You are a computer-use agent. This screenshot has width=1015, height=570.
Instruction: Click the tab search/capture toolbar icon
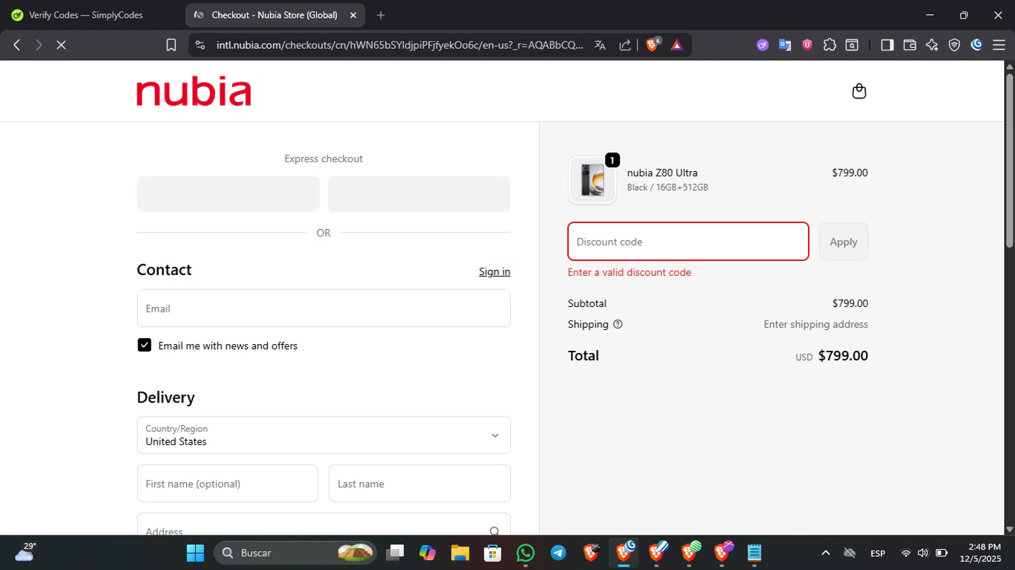coord(852,45)
